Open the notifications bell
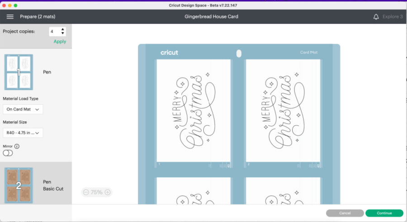 click(x=376, y=17)
